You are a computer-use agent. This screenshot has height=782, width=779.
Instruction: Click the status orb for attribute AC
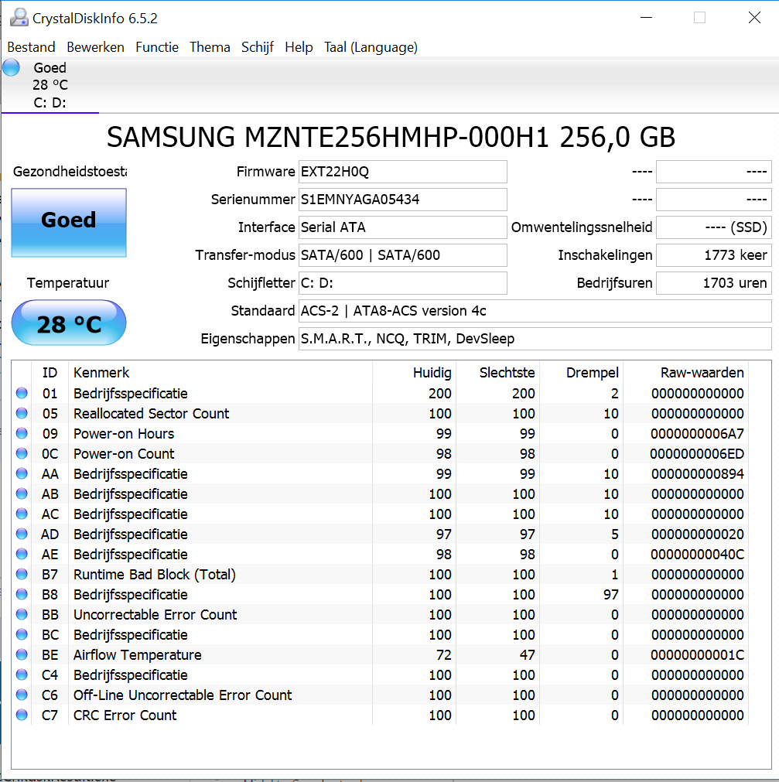point(22,514)
